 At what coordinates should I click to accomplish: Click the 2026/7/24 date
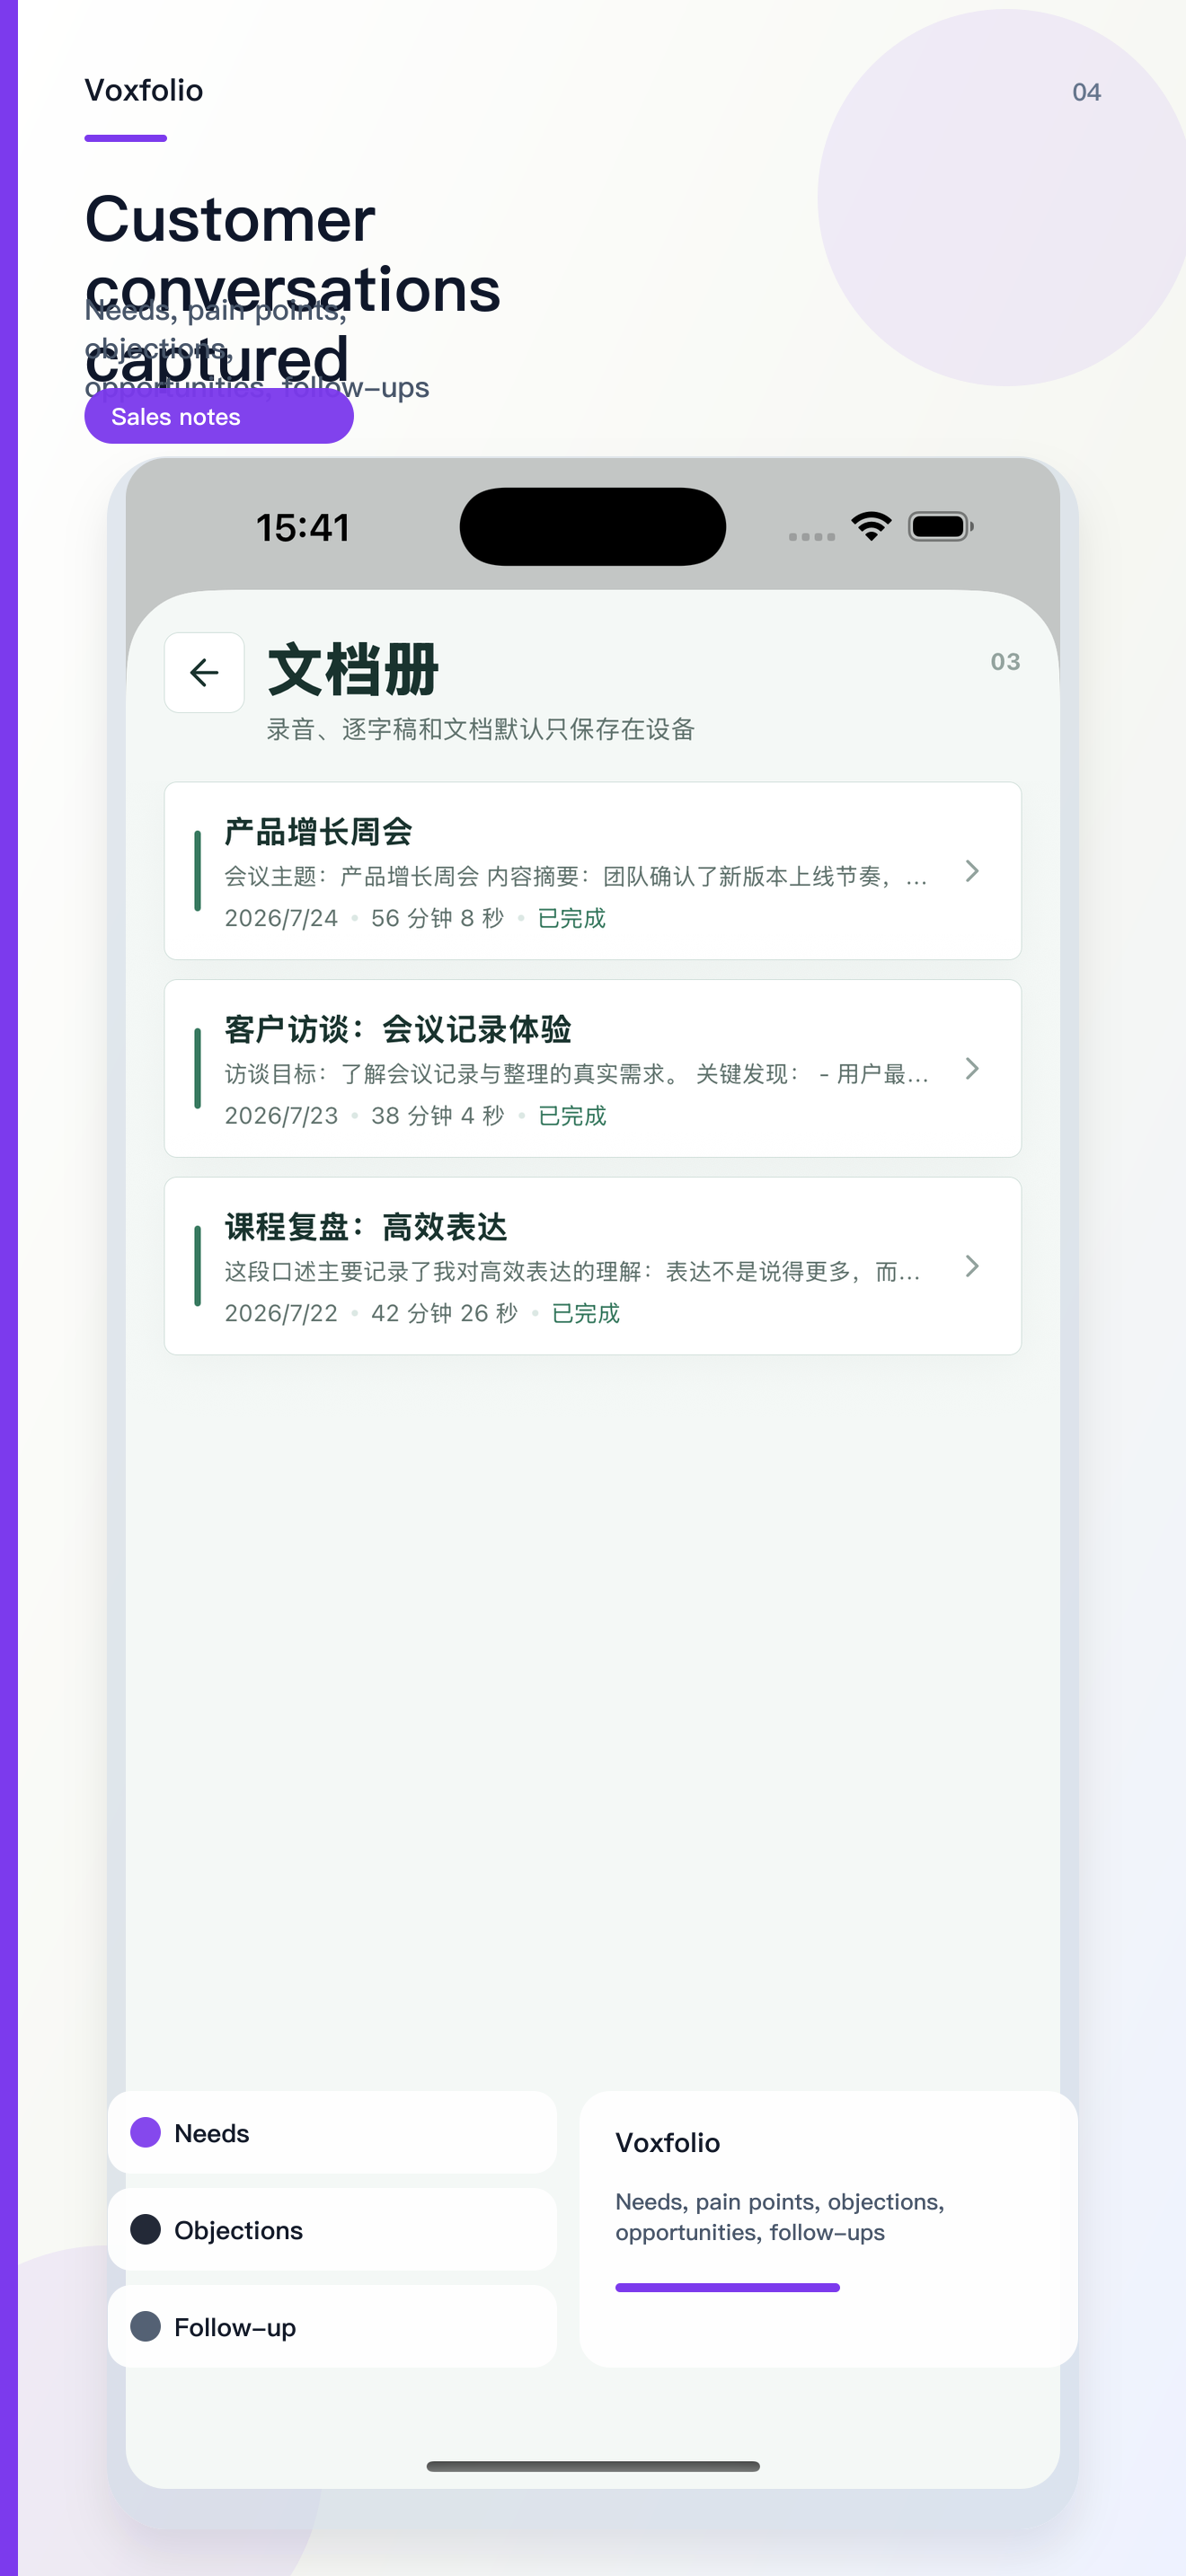tap(281, 918)
